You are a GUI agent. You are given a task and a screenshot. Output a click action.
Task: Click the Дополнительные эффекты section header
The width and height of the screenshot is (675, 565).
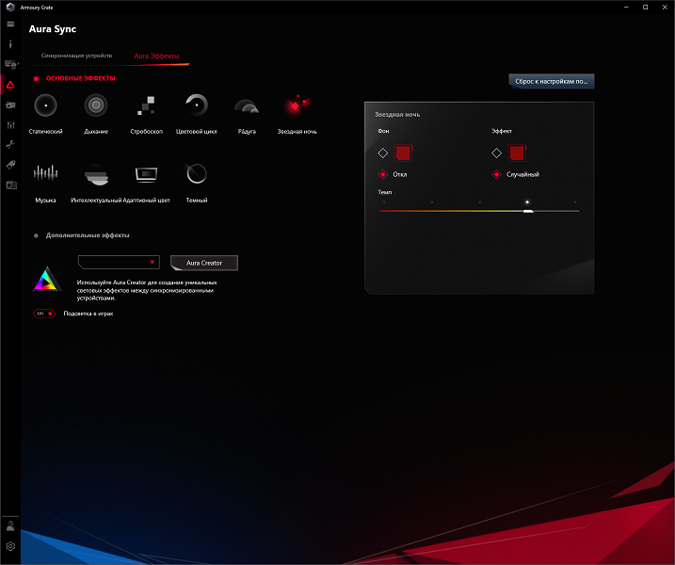point(88,235)
